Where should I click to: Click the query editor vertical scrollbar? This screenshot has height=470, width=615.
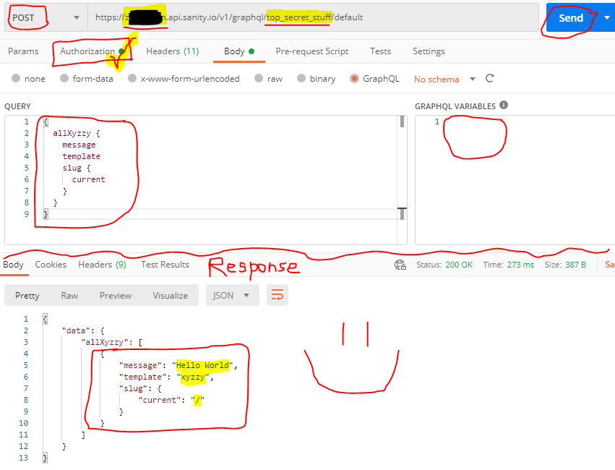[x=402, y=121]
